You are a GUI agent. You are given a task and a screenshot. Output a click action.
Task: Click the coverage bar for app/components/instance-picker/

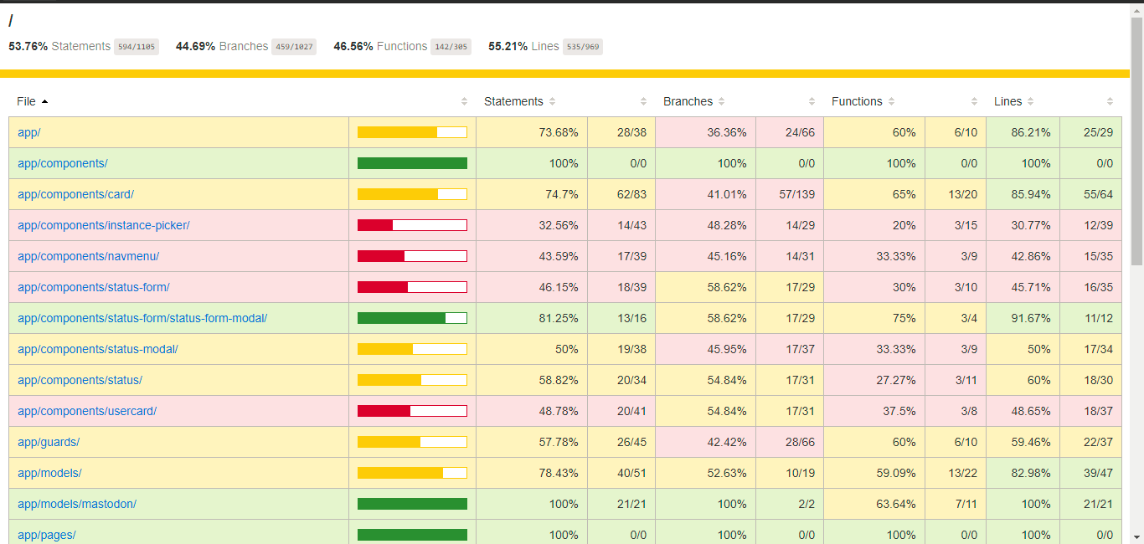point(412,225)
